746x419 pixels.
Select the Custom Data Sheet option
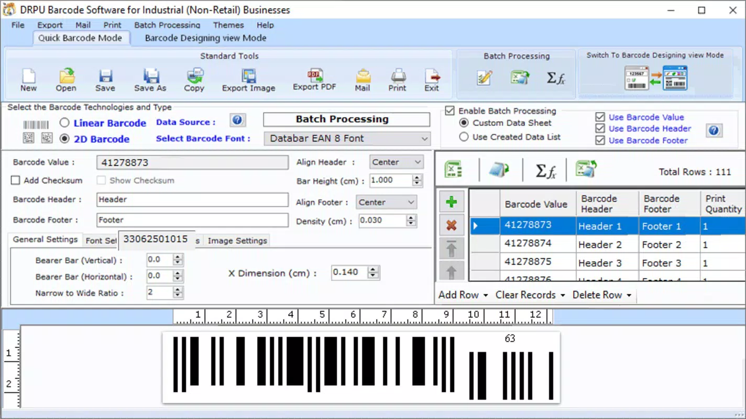(464, 123)
